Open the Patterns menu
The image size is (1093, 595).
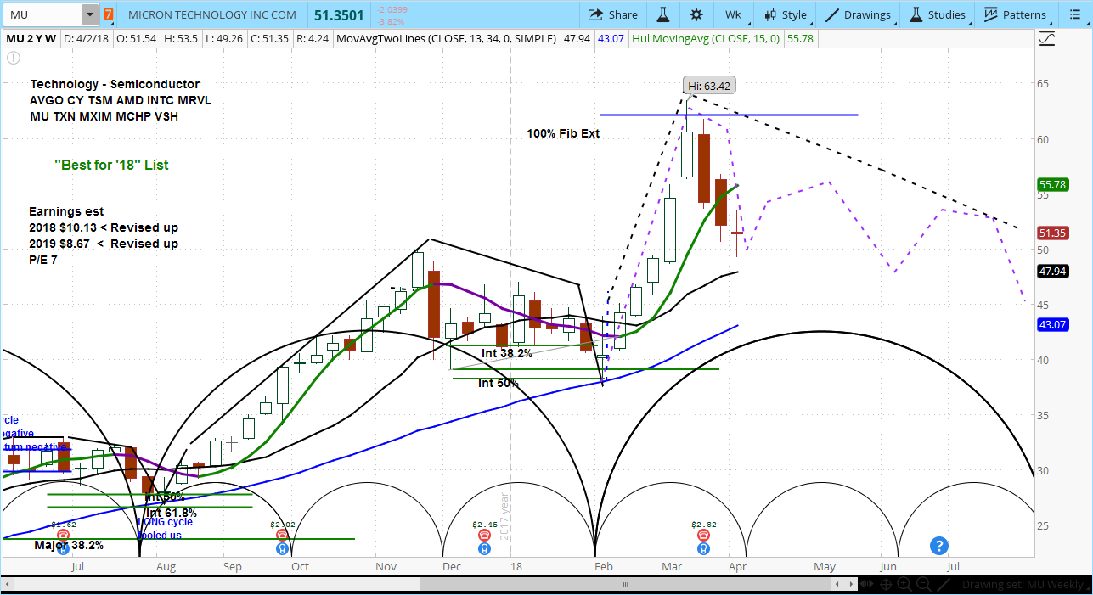tap(1016, 14)
